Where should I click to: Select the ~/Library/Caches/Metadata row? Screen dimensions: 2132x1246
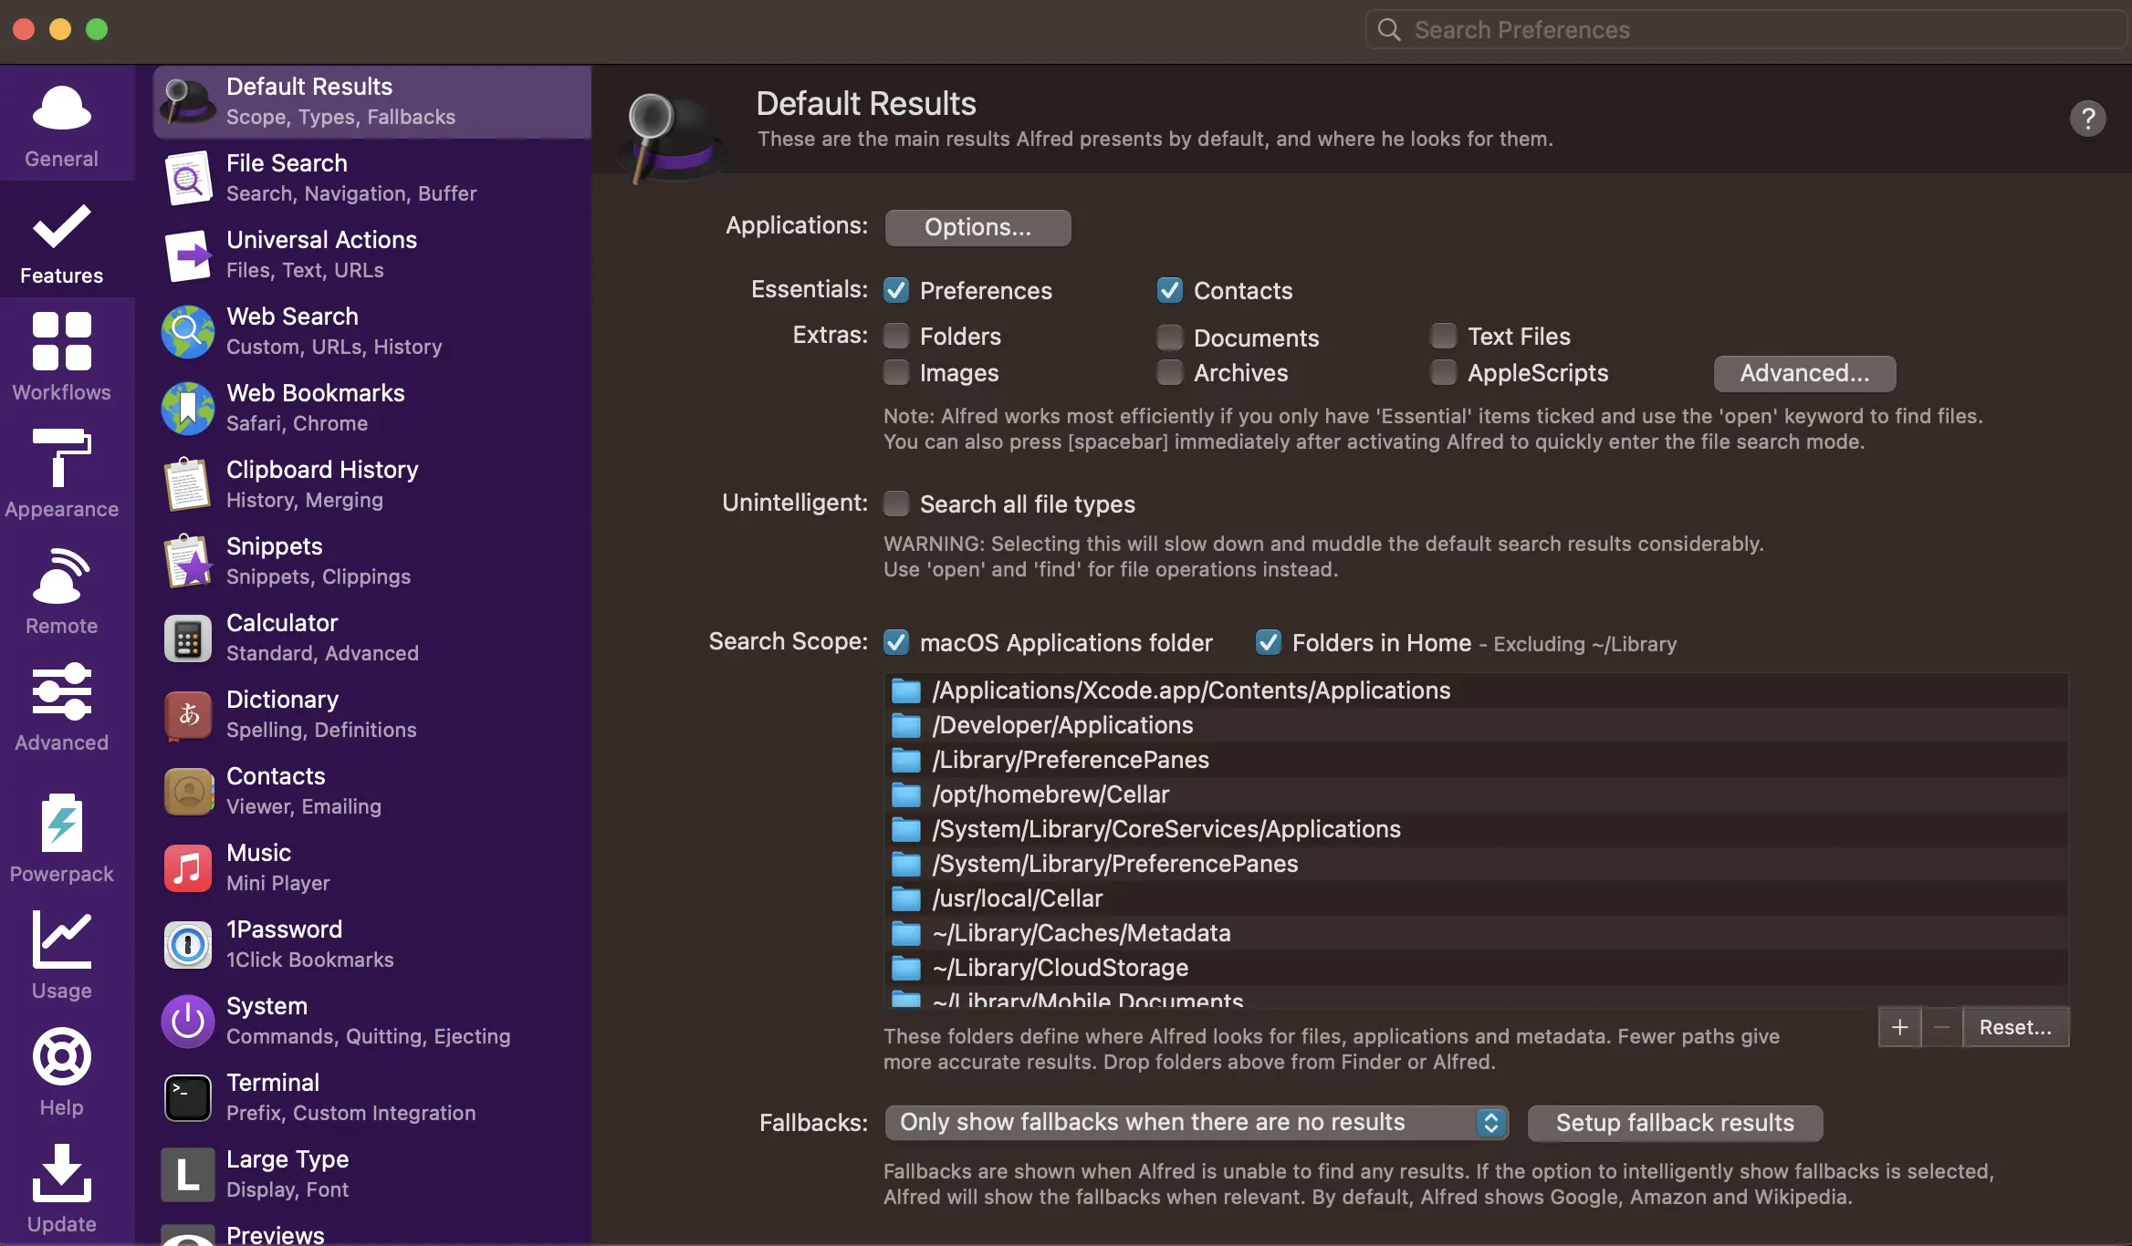click(x=1476, y=933)
